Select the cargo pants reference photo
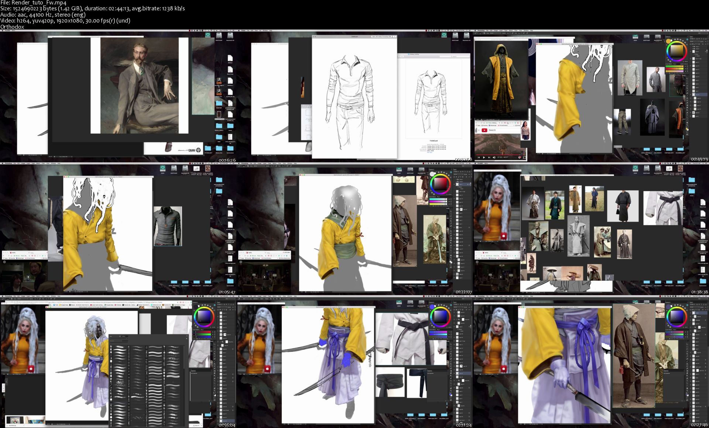The image size is (709, 428). [x=622, y=121]
